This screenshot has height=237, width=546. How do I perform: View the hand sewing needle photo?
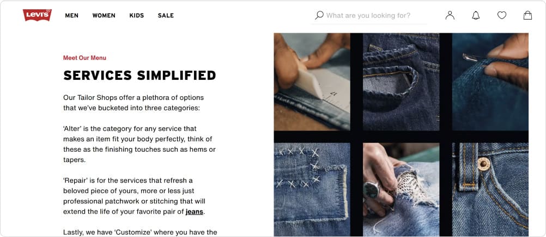(490, 82)
